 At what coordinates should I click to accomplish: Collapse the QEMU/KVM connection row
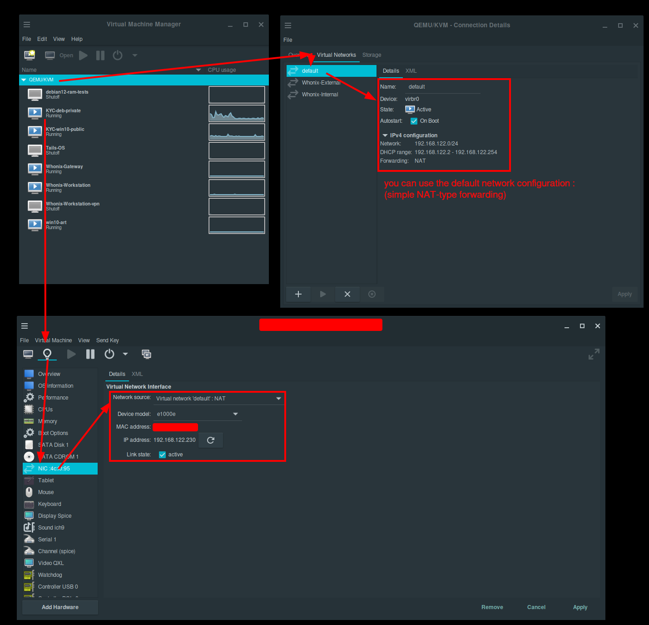(24, 80)
